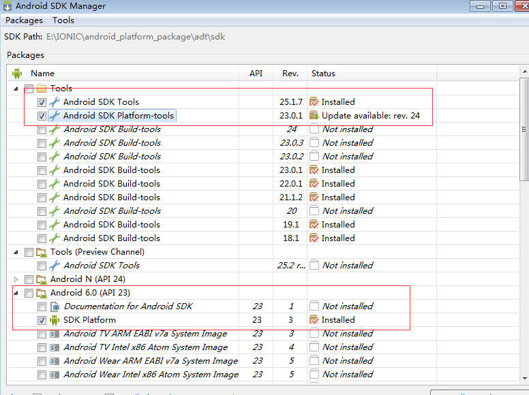This screenshot has width=529, height=395.
Task: Check Android TV Intel x86 Atom System Image checkbox
Action: (x=42, y=347)
